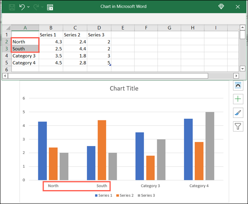Select the Series 2 header cell
Viewport: 248px width, 204px height.
point(75,35)
